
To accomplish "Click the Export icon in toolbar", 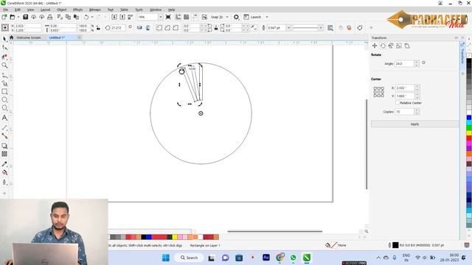I will point(122,17).
